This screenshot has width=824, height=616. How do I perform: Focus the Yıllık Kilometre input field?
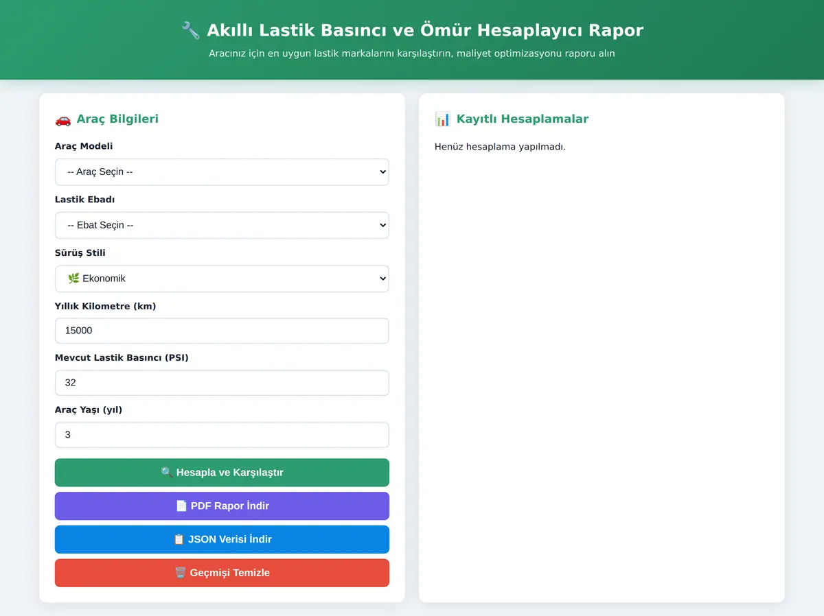coord(222,331)
